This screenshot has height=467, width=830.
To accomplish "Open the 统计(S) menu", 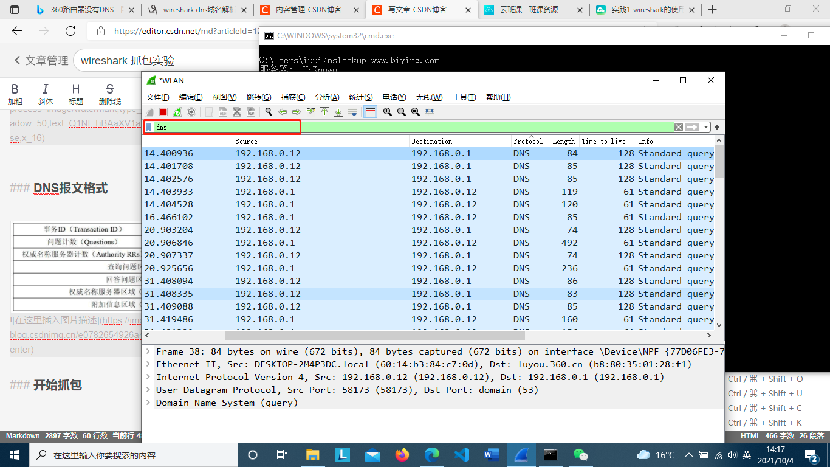I will (x=361, y=97).
